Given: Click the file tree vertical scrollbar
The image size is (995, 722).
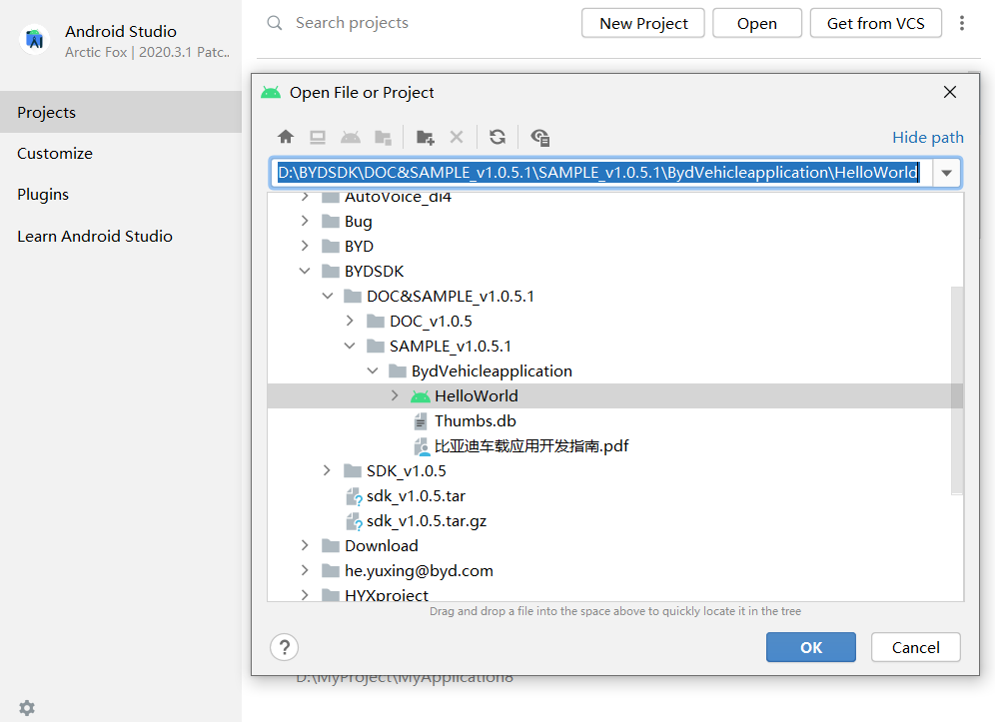Looking at the screenshot, I should coord(957,390).
